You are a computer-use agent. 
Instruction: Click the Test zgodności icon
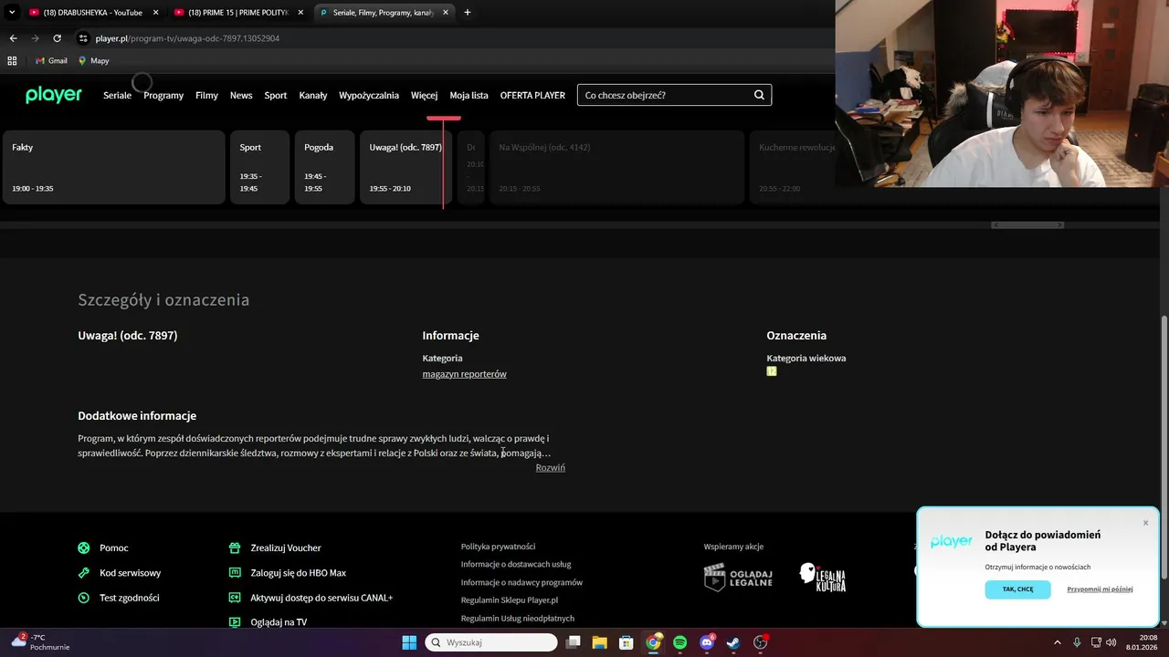[84, 598]
